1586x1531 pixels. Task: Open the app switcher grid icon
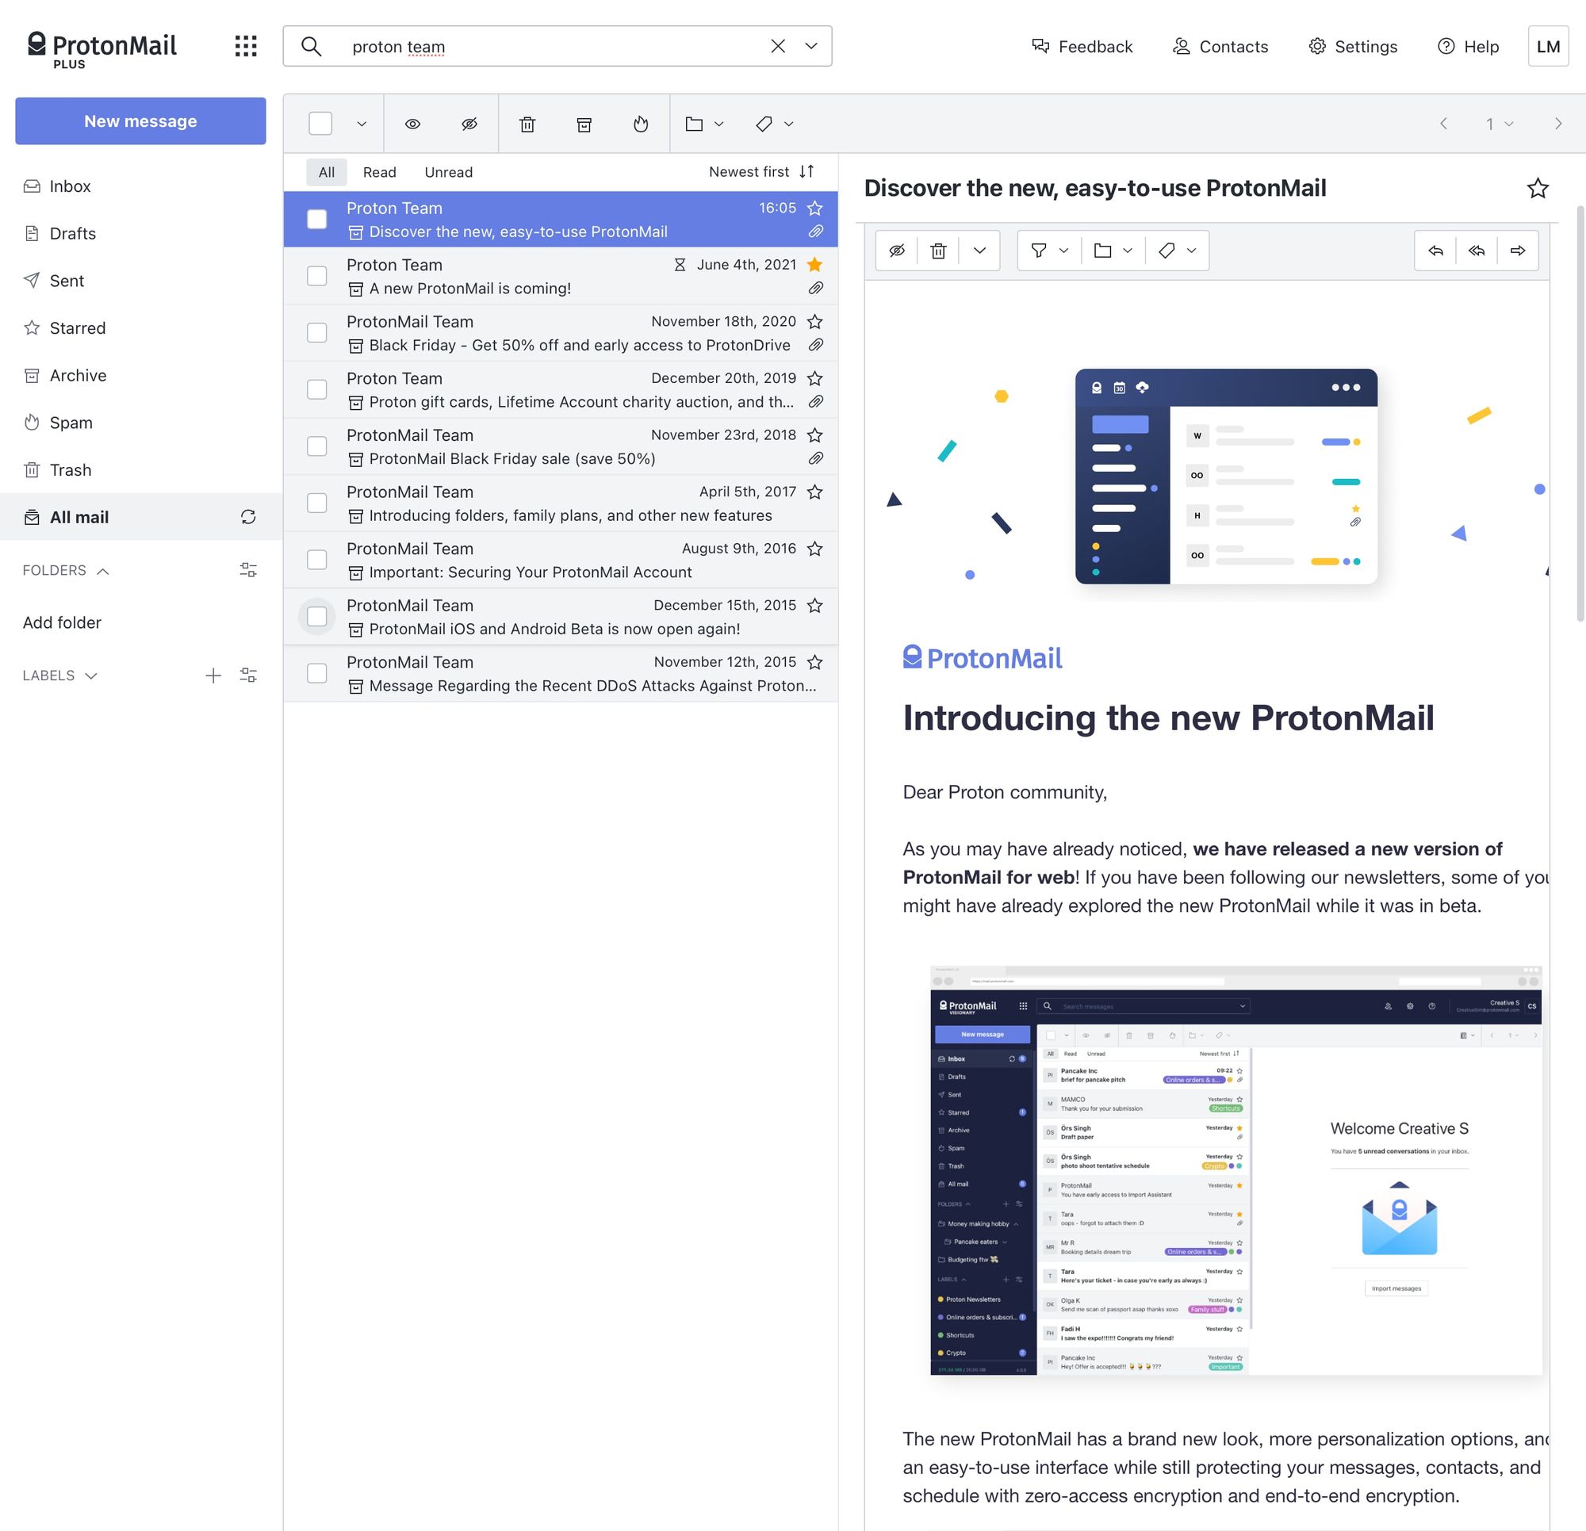[x=246, y=46]
